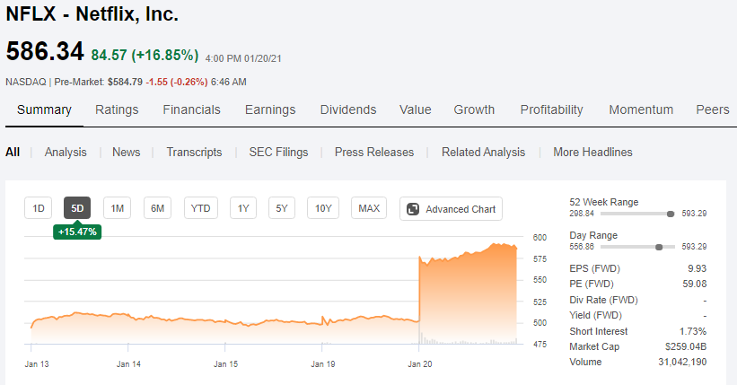Switch to the Earnings tab

[270, 109]
